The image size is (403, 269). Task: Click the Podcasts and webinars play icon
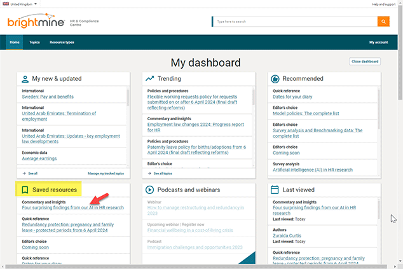click(x=149, y=190)
